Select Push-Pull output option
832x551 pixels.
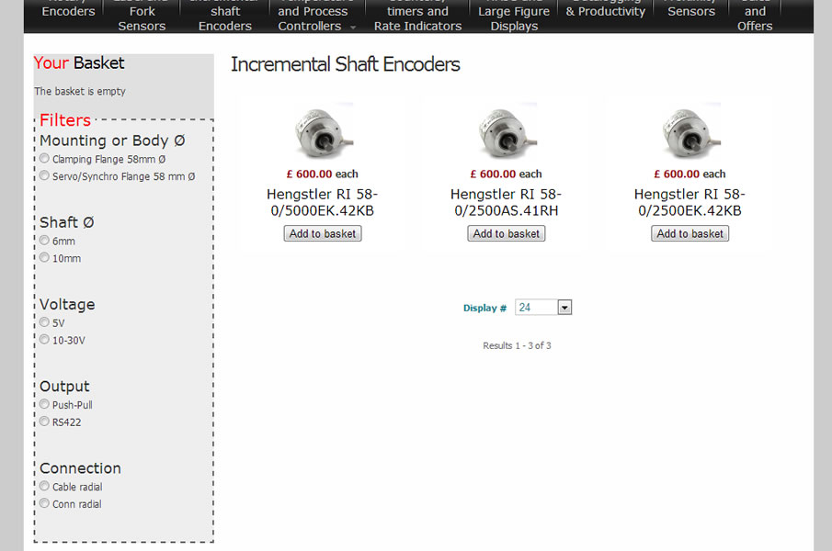coord(44,404)
